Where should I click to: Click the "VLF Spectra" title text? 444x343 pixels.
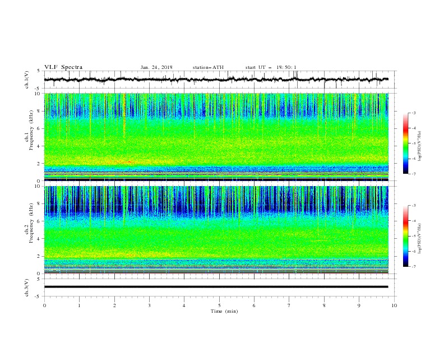63,67
